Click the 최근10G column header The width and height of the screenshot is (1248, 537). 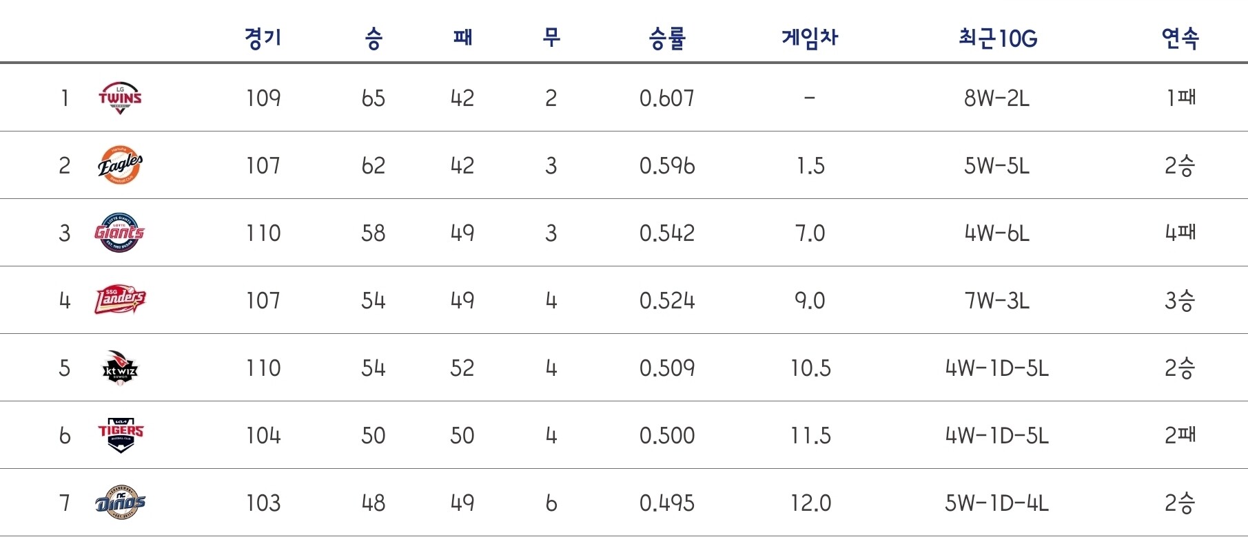click(997, 37)
